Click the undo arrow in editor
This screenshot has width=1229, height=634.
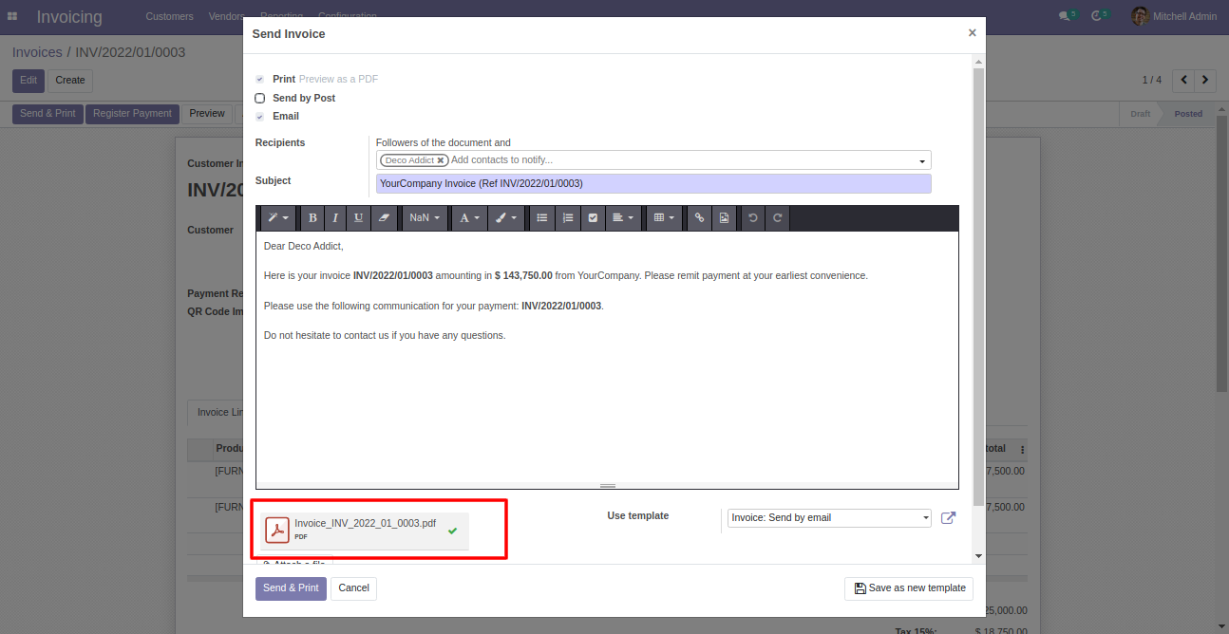[753, 218]
